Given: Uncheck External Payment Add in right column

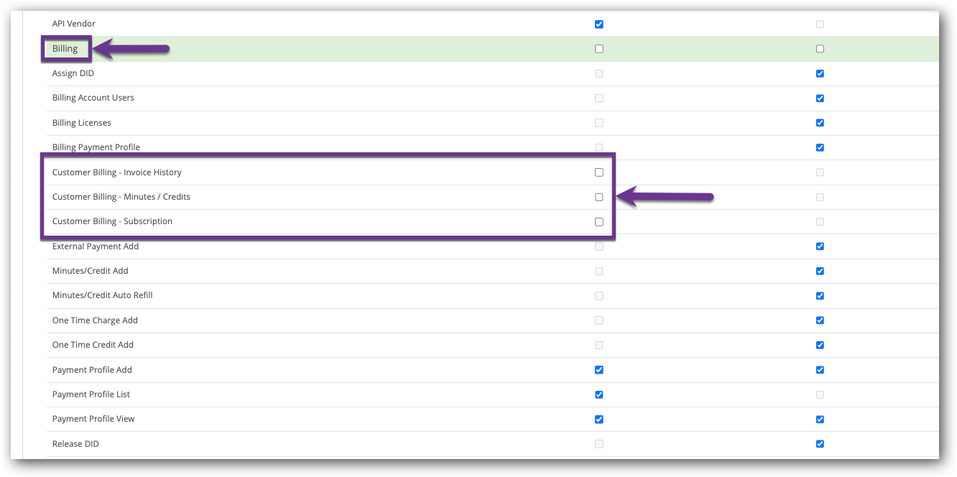Looking at the screenshot, I should (x=820, y=246).
